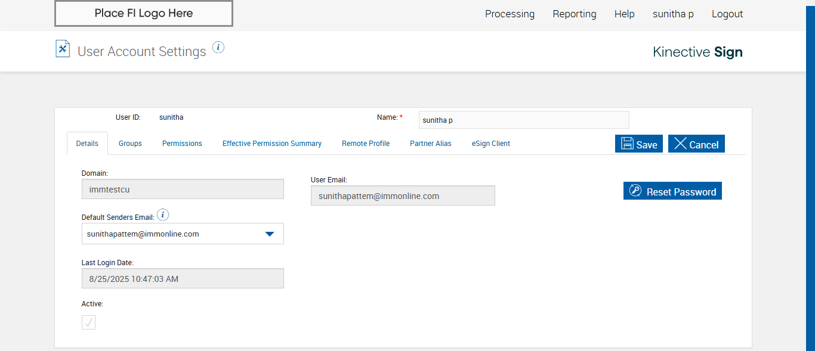Click the User Account Settings page icon
The image size is (815, 351).
(x=63, y=49)
